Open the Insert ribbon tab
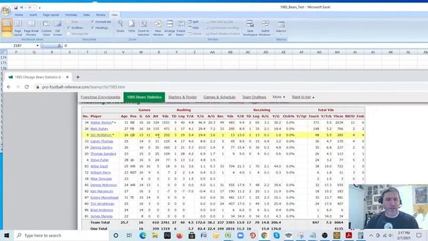Viewport: 428px width, 241px height. 33,15
